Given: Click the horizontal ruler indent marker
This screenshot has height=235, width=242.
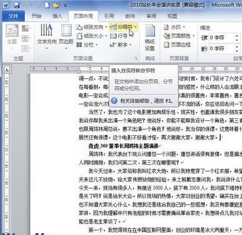Looking at the screenshot, I should tap(79, 70).
